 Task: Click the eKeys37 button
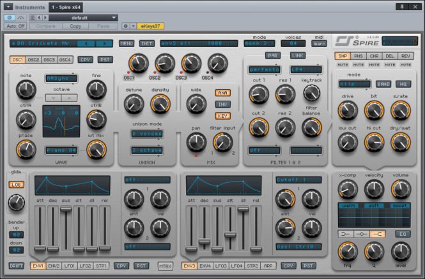point(150,26)
